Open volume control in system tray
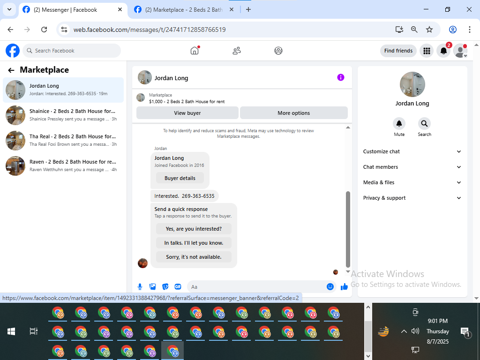 click(415, 331)
